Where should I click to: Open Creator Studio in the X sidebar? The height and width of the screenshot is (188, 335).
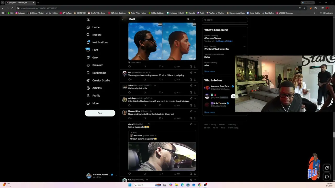98,80
